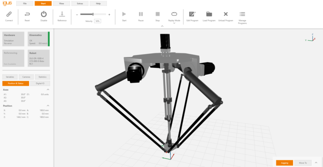Viewport: 323px width, 167px height.
Task: Click the Load Program folder icon
Action: coord(209,14)
